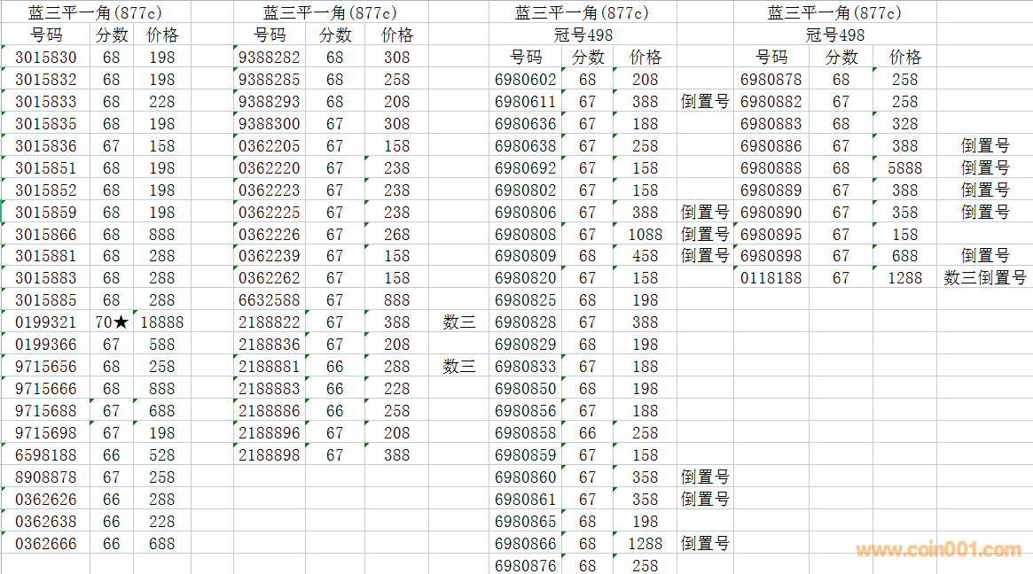Open the www.coin001.com watermark link
The height and width of the screenshot is (574, 1033).
pos(938,550)
